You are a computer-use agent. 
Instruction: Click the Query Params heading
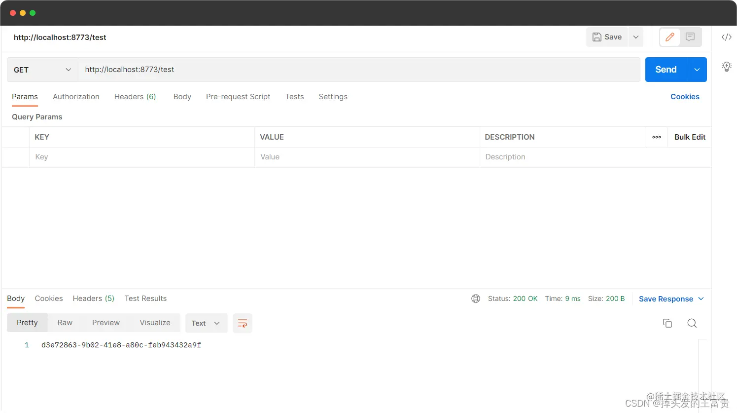pyautogui.click(x=37, y=117)
